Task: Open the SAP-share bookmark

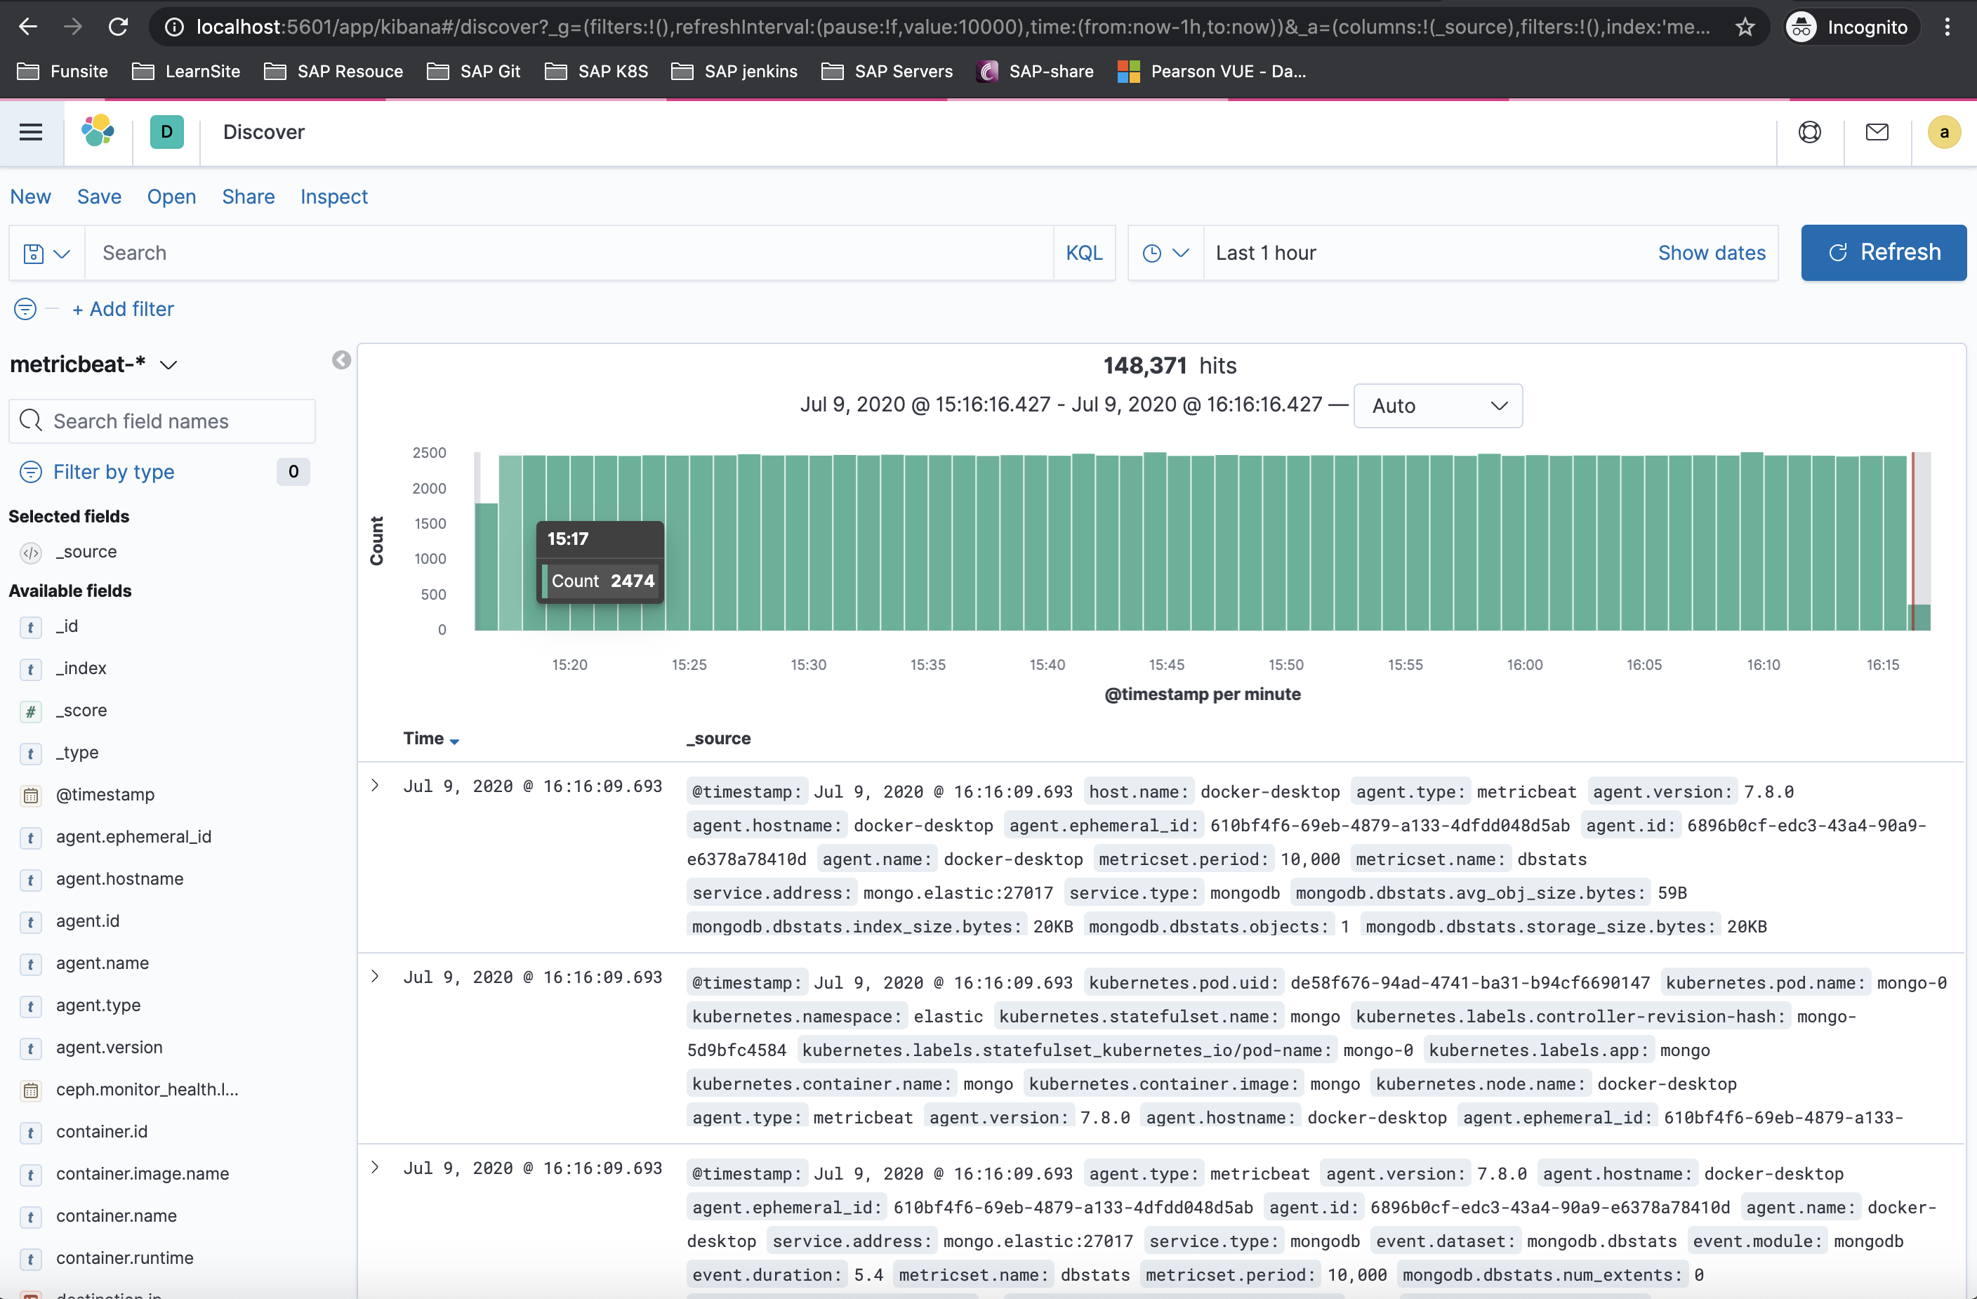Action: click(1034, 72)
